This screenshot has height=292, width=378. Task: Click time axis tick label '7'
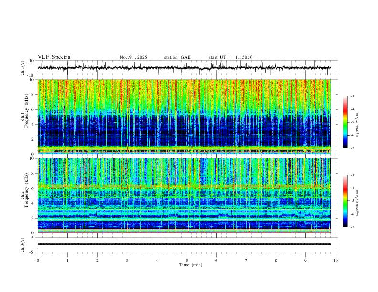pos(246,261)
